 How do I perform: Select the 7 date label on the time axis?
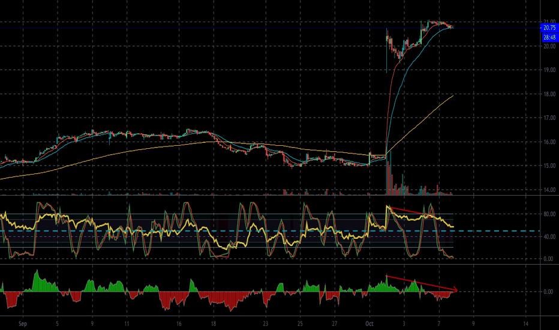pyautogui.click(x=439, y=324)
